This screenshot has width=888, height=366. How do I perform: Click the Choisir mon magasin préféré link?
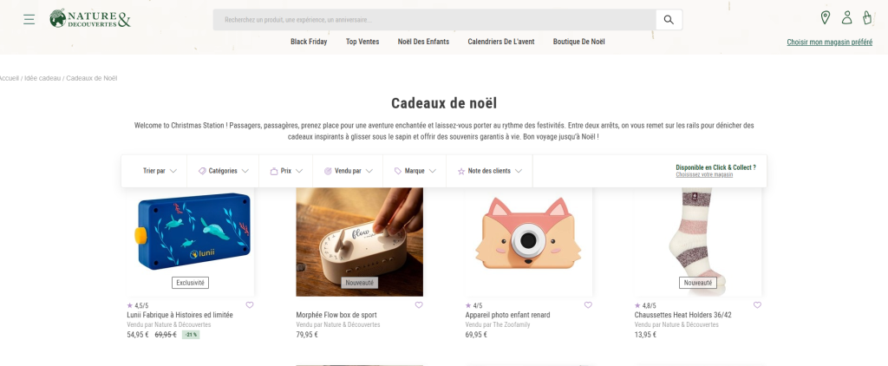click(830, 42)
